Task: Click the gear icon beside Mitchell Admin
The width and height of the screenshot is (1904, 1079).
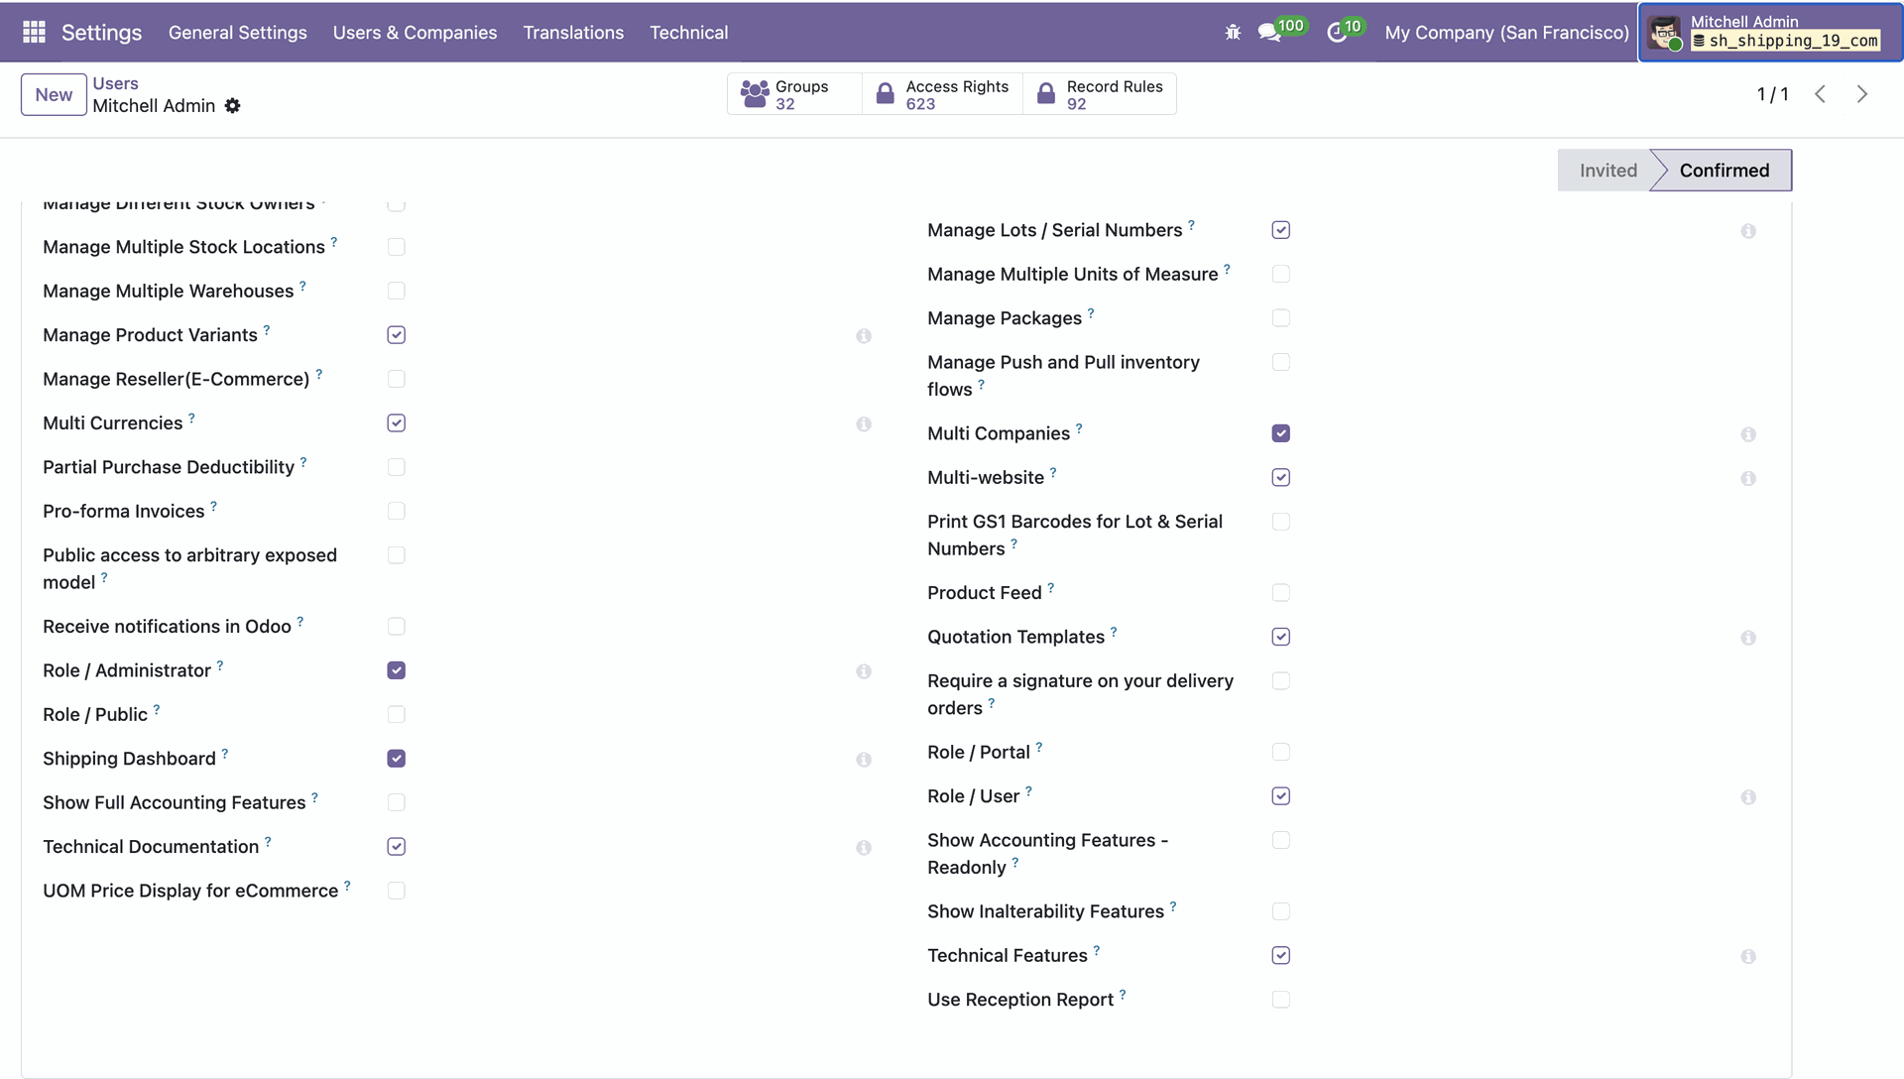Action: click(233, 106)
